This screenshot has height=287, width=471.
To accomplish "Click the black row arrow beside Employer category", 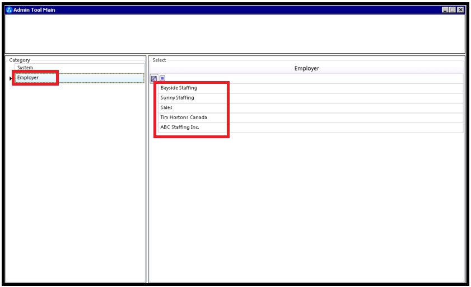I will click(11, 78).
